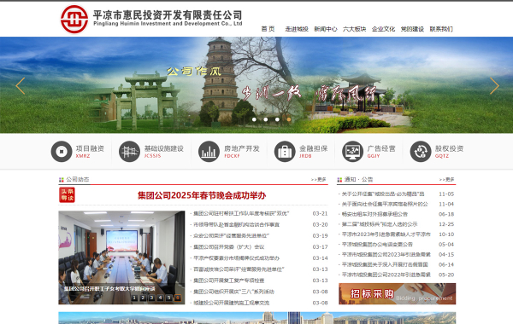513x324 pixels.
Task: Open news 市领导带队赴省金融机构洽谈合作事宜
Action: [x=237, y=224]
